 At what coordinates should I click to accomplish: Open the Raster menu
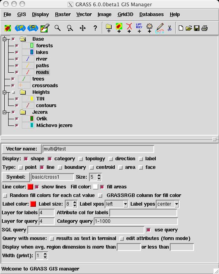click(63, 14)
